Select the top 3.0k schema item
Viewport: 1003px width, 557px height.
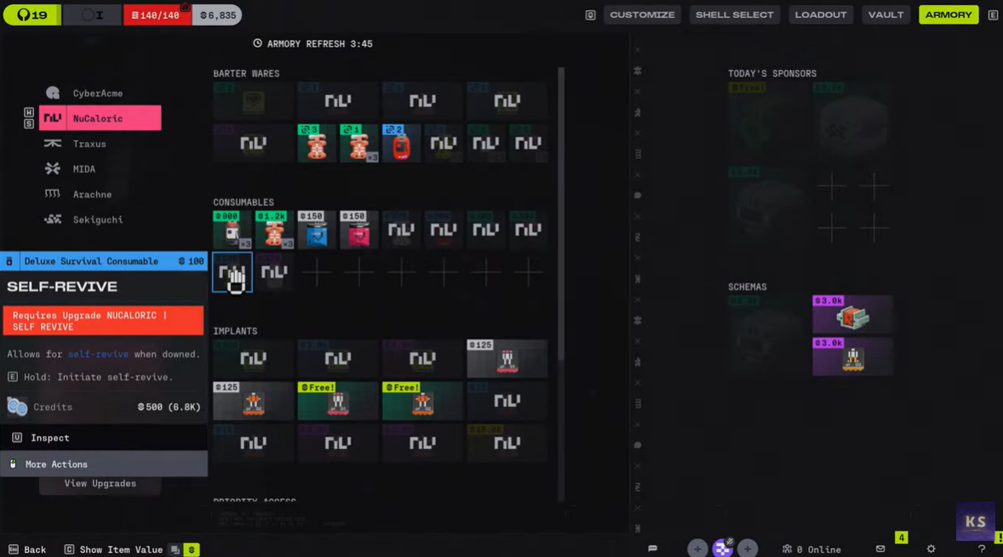[x=852, y=315]
